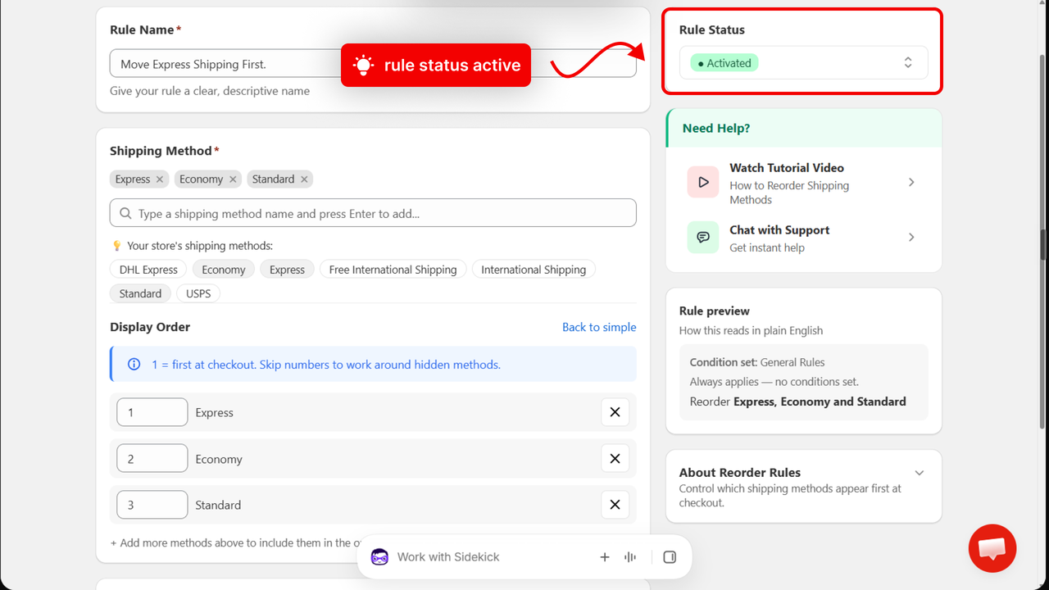Click the Express suggestion chip
Image resolution: width=1049 pixels, height=590 pixels.
(287, 270)
